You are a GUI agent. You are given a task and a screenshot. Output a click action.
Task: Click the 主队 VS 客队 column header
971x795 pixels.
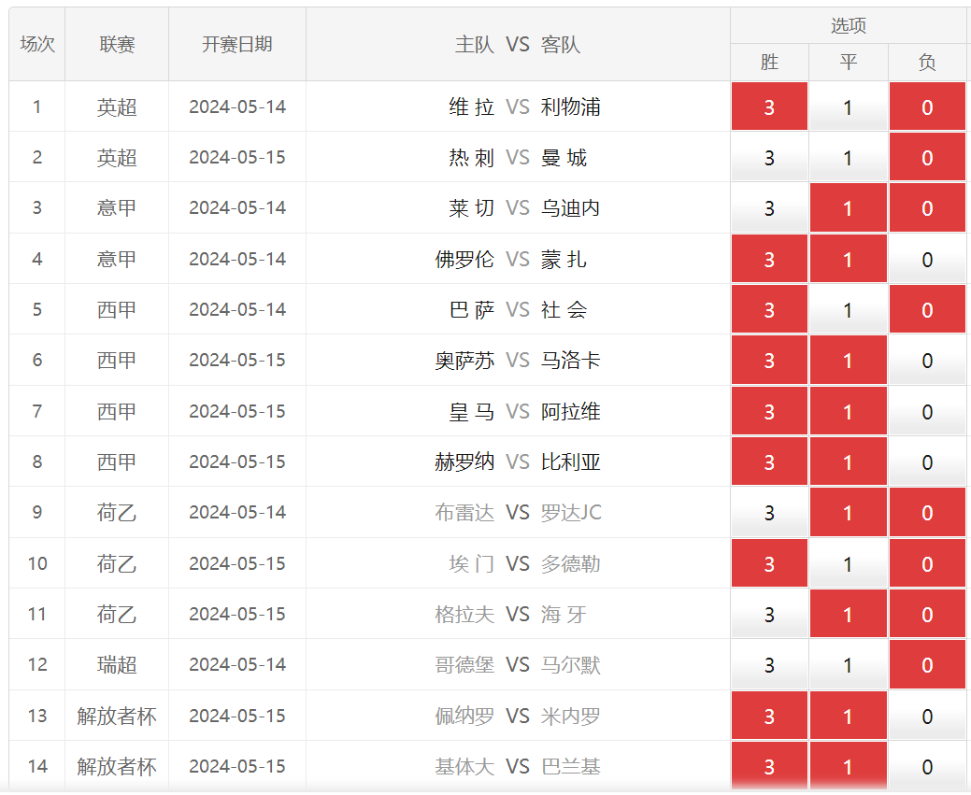518,44
